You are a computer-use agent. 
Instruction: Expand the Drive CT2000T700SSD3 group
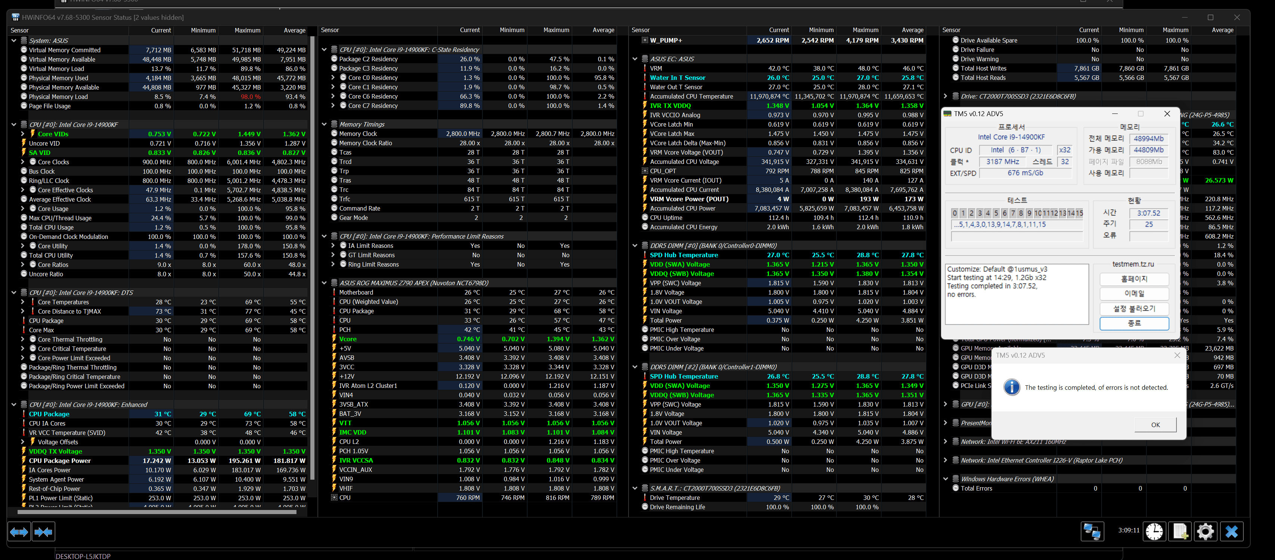[945, 96]
